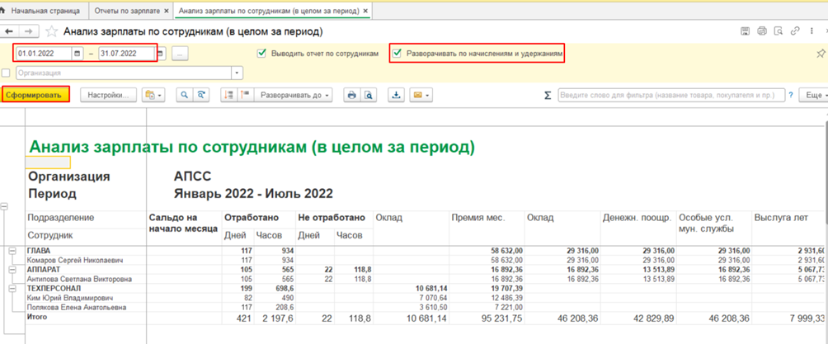The height and width of the screenshot is (344, 828).
Task: Collapse the ГЛАВА group in report
Action: click(12, 250)
